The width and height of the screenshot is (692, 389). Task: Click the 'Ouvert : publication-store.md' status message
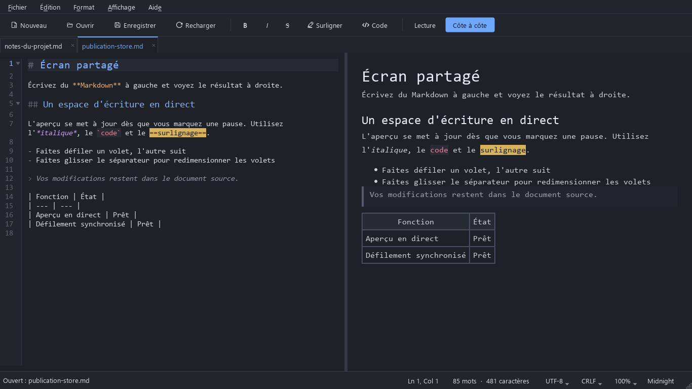coord(46,381)
